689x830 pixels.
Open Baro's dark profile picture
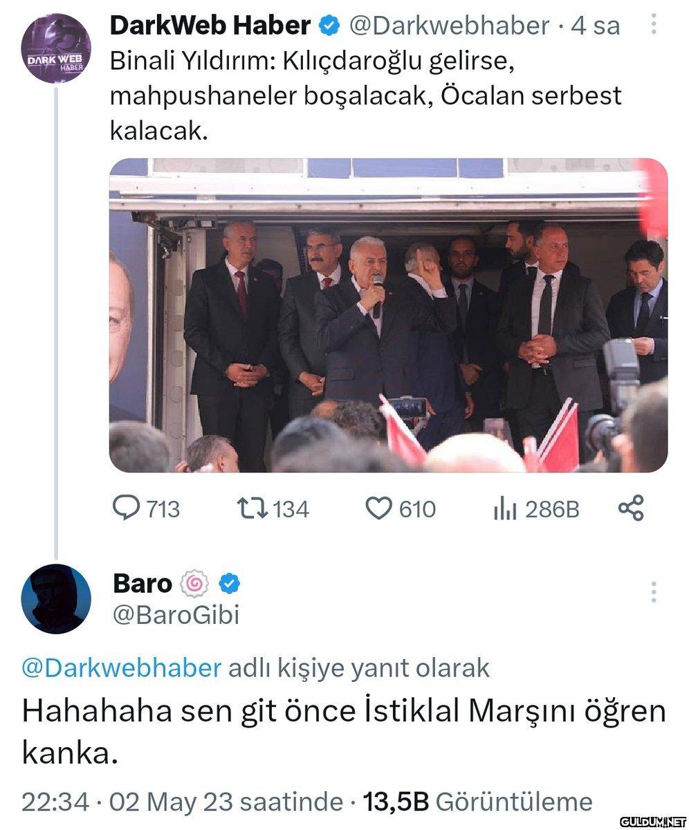tap(56, 599)
